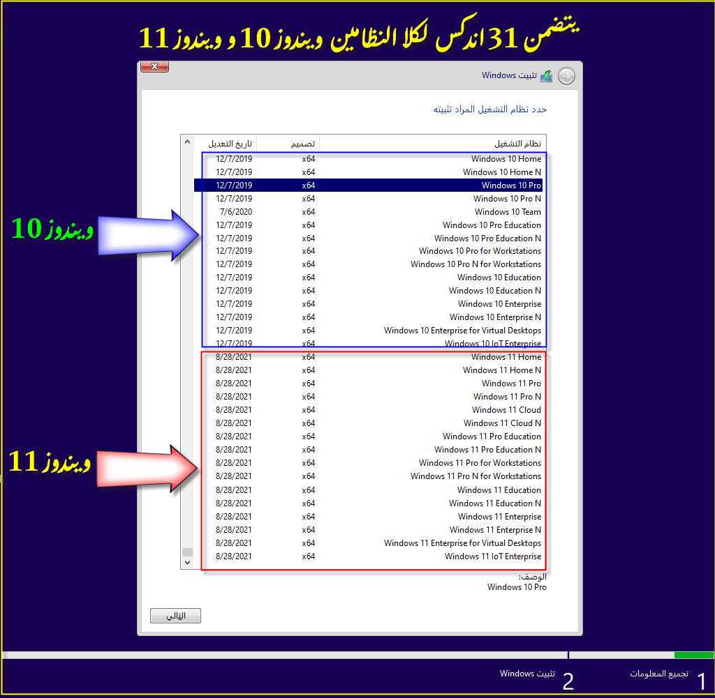Click step 2 تثبيت Windows label
Viewport: 715px width, 698px height.
(x=527, y=674)
